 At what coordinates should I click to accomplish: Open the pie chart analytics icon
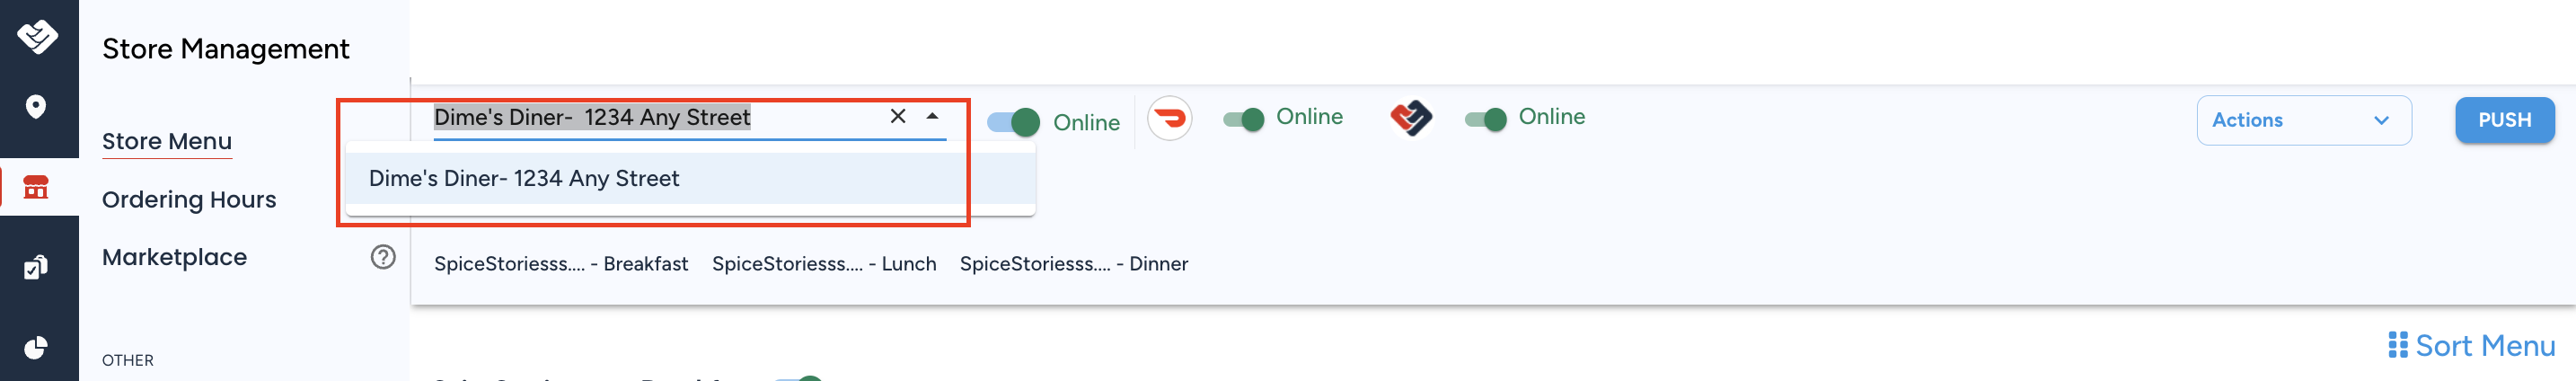point(36,347)
